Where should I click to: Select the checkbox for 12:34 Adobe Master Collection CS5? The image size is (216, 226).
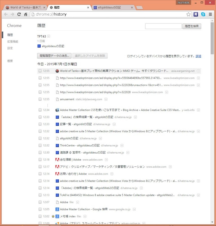40,110
